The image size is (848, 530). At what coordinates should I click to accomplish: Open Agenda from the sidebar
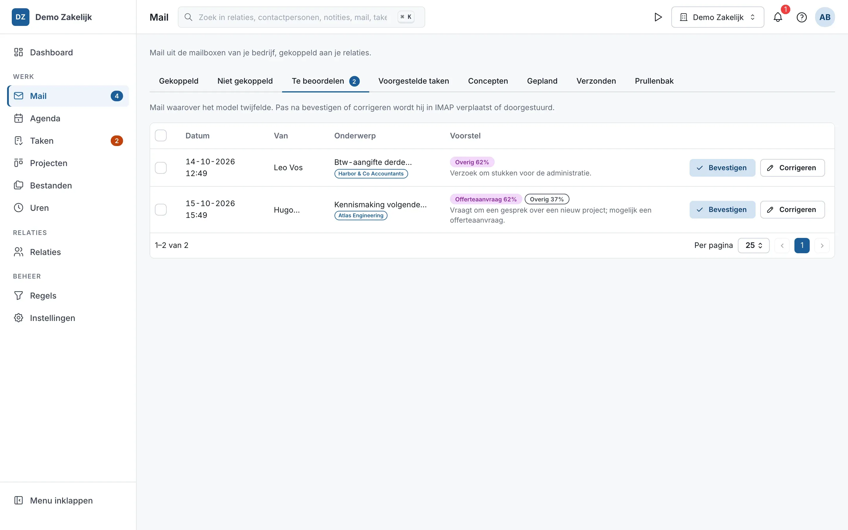(68, 118)
